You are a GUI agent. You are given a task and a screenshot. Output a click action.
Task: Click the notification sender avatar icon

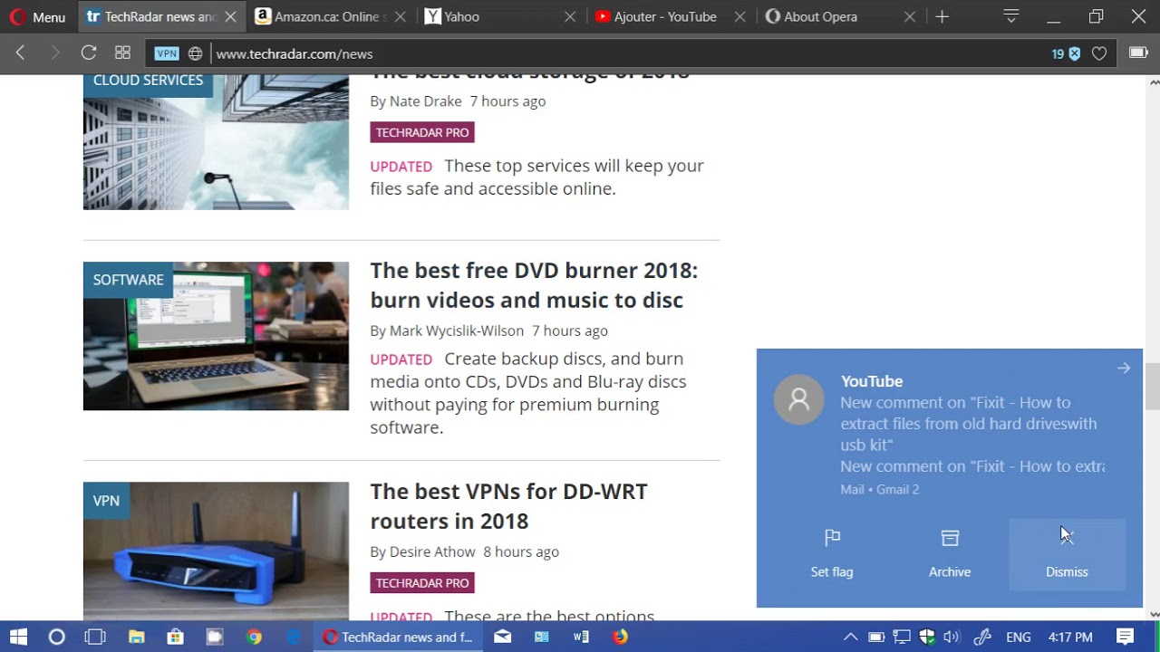tap(799, 399)
